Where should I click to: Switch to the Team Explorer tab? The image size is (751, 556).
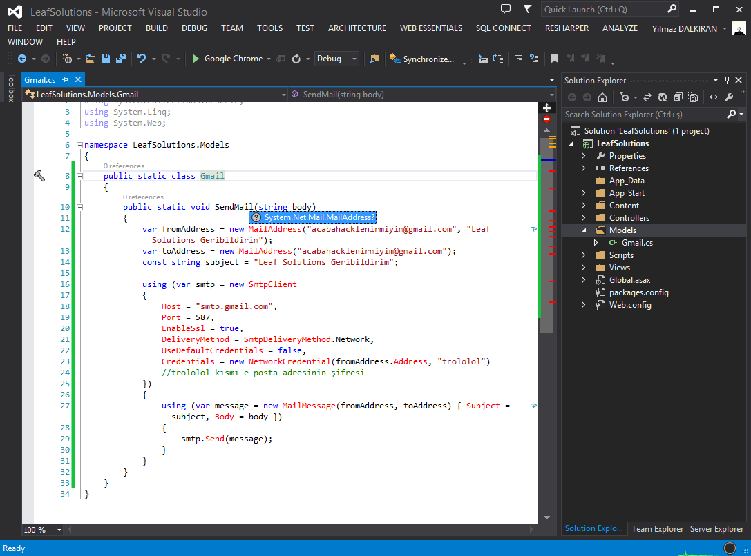[657, 528]
